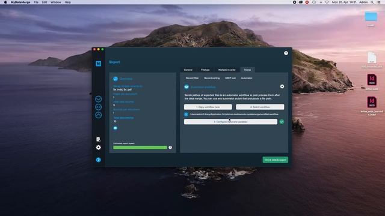This screenshot has width=385, height=216.
Task: Click the Overview magnifier icon
Action: 115,79
